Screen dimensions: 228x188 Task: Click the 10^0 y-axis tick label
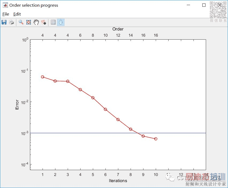[x=25, y=40]
